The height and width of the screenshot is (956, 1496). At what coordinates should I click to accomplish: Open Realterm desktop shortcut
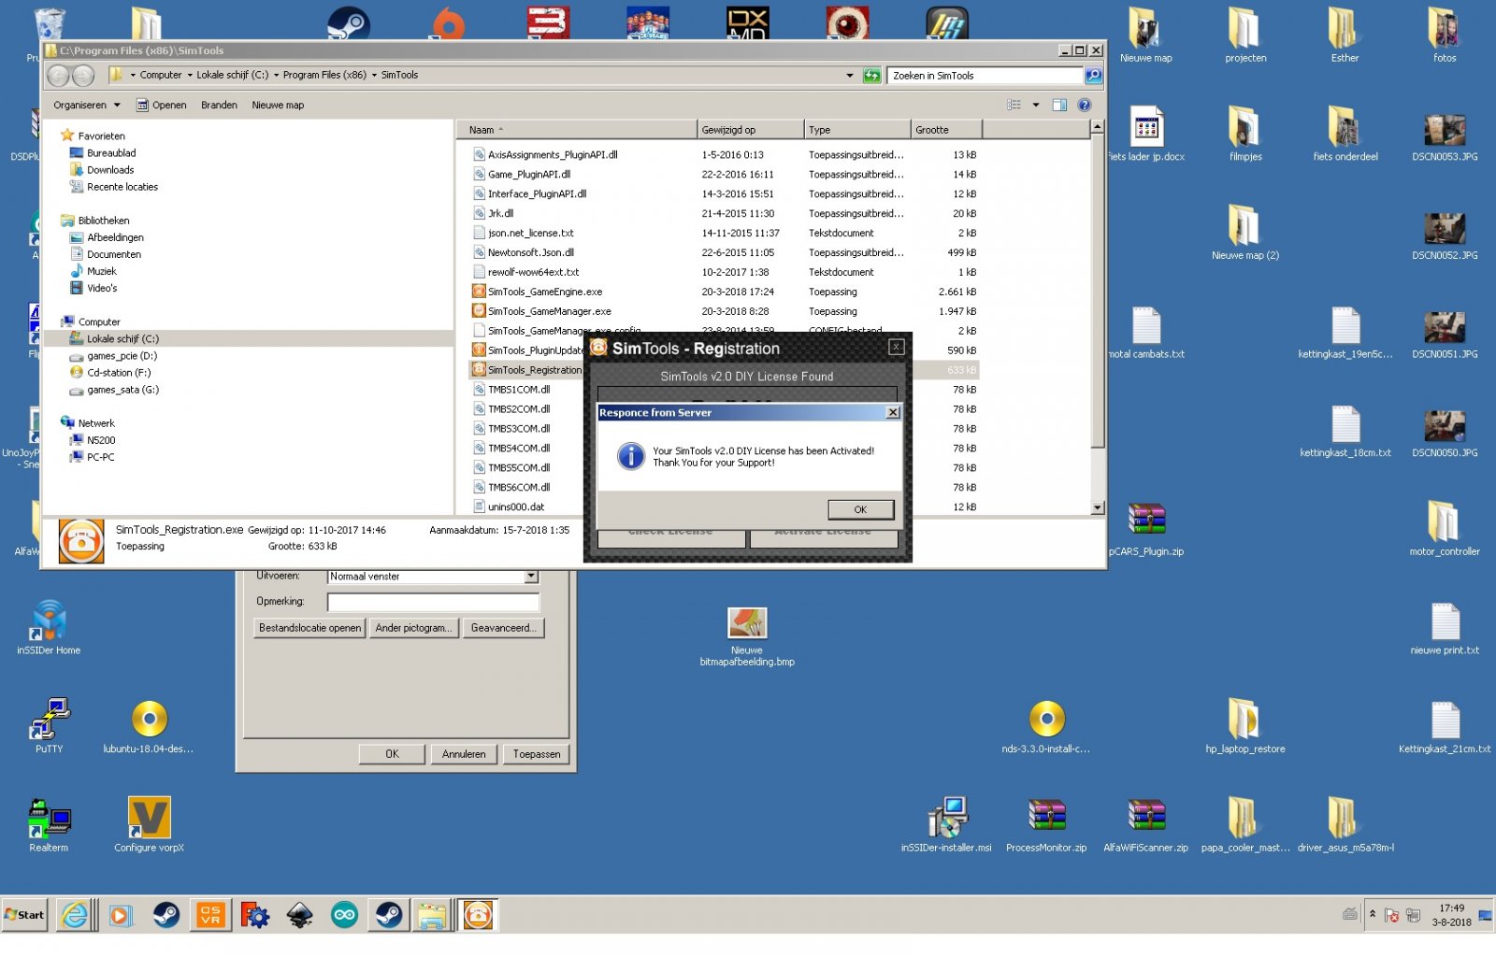coord(49,825)
